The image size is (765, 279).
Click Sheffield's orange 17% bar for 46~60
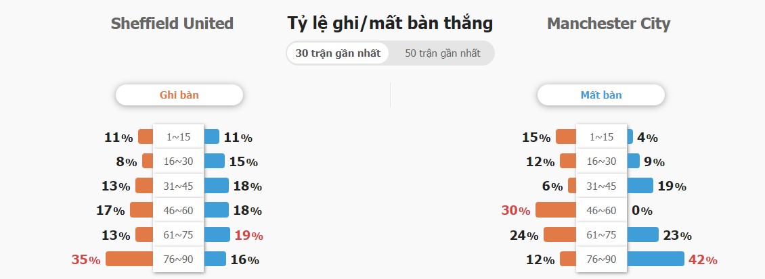[141, 210]
